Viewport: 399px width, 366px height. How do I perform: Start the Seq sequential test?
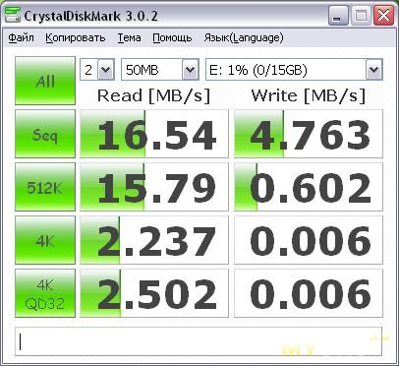coord(45,134)
